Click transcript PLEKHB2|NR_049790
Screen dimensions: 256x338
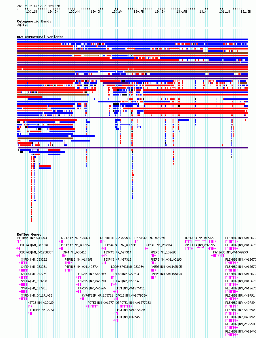pos(240,310)
